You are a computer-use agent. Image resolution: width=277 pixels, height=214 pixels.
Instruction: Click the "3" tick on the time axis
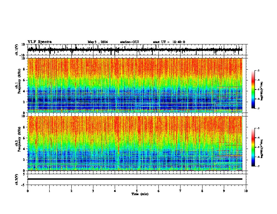(x=93, y=191)
